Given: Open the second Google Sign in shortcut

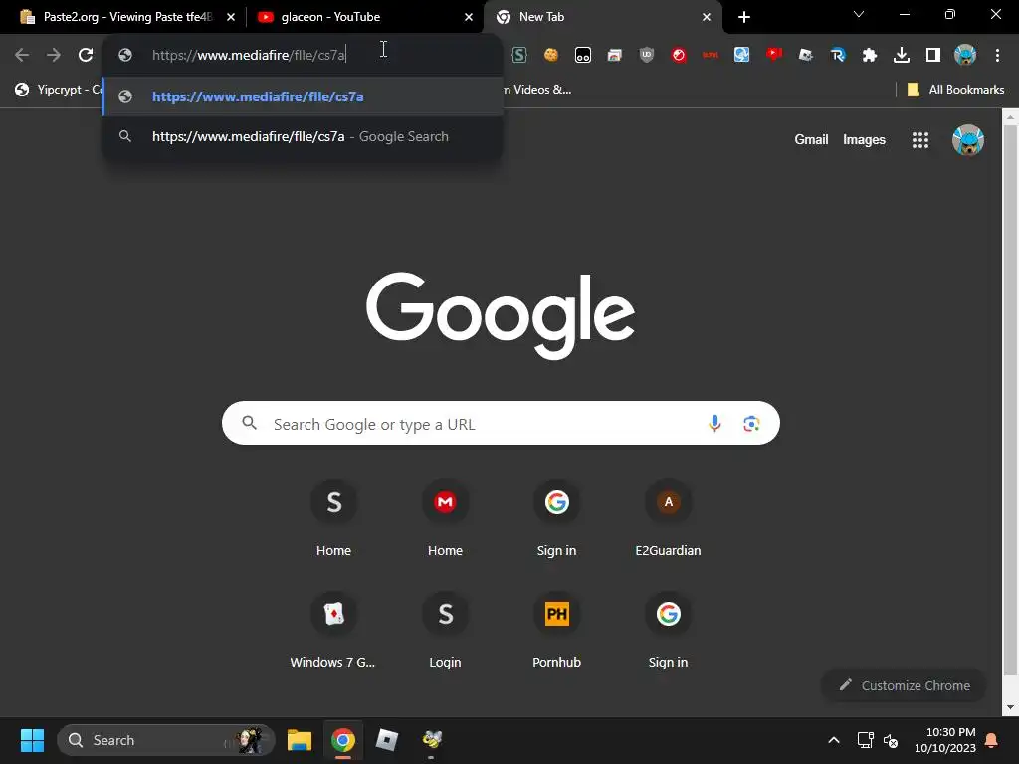Looking at the screenshot, I should (668, 630).
